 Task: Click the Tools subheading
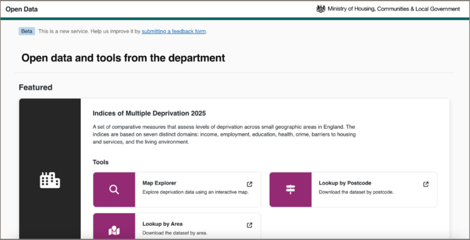tap(100, 162)
